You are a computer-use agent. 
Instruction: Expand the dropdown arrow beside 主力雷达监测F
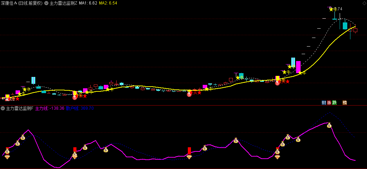coord(3,108)
